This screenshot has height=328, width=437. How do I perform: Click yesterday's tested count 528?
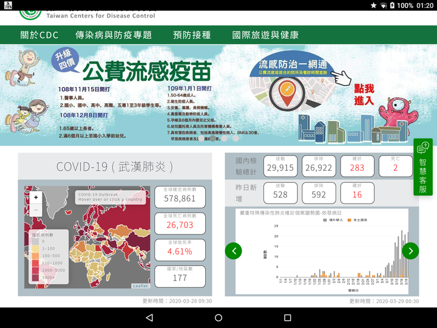click(280, 193)
